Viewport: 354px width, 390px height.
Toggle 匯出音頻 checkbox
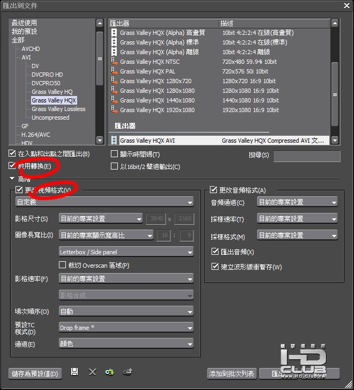coord(215,251)
